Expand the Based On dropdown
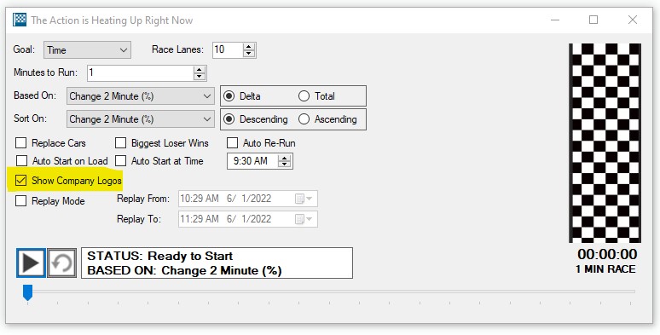660x335 pixels. (141, 96)
